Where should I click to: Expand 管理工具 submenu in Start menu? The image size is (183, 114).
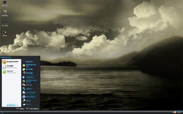click(31, 85)
